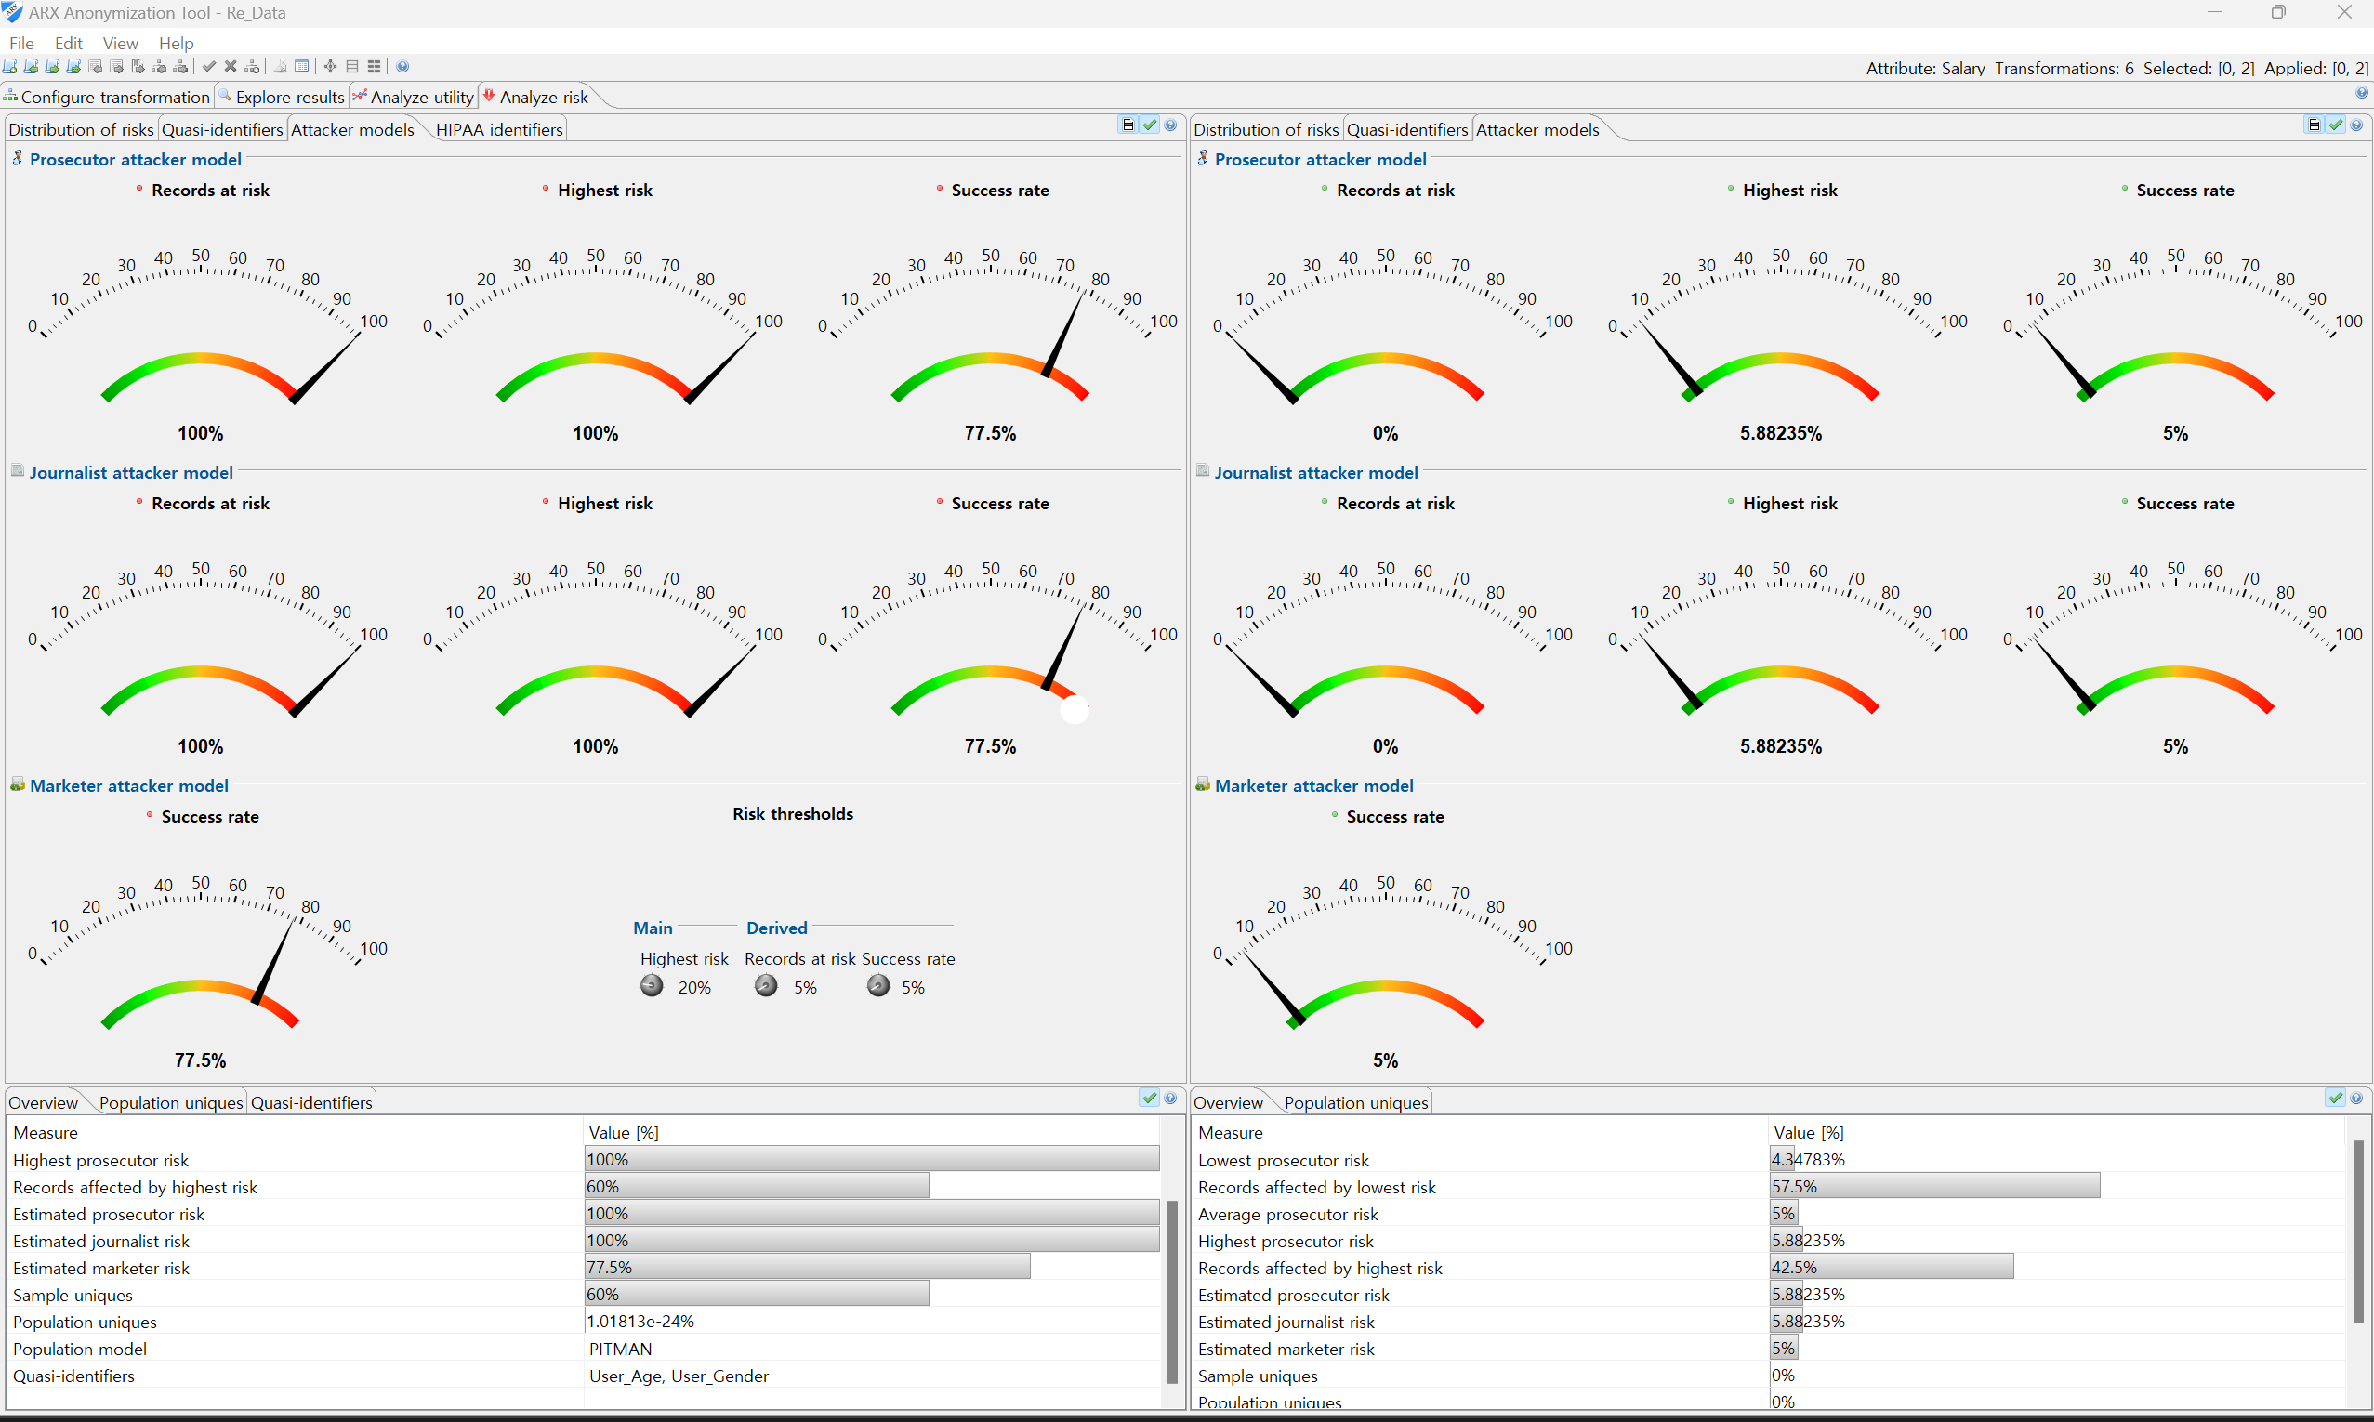Click the anonymize checkmark toolbar icon
This screenshot has height=1422, width=2374.
[x=209, y=67]
